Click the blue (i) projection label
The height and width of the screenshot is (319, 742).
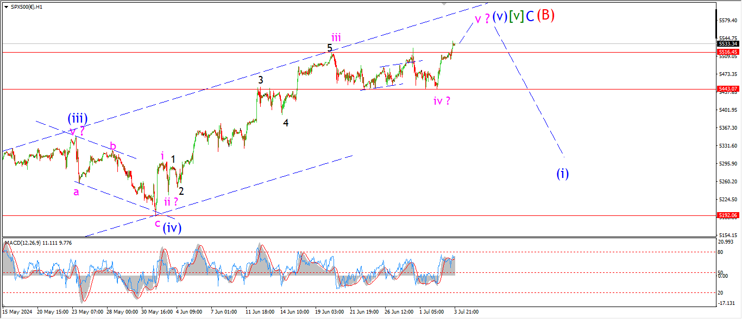(x=562, y=174)
